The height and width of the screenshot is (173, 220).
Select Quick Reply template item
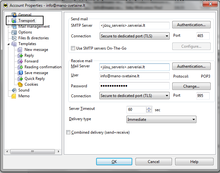coord(35,79)
